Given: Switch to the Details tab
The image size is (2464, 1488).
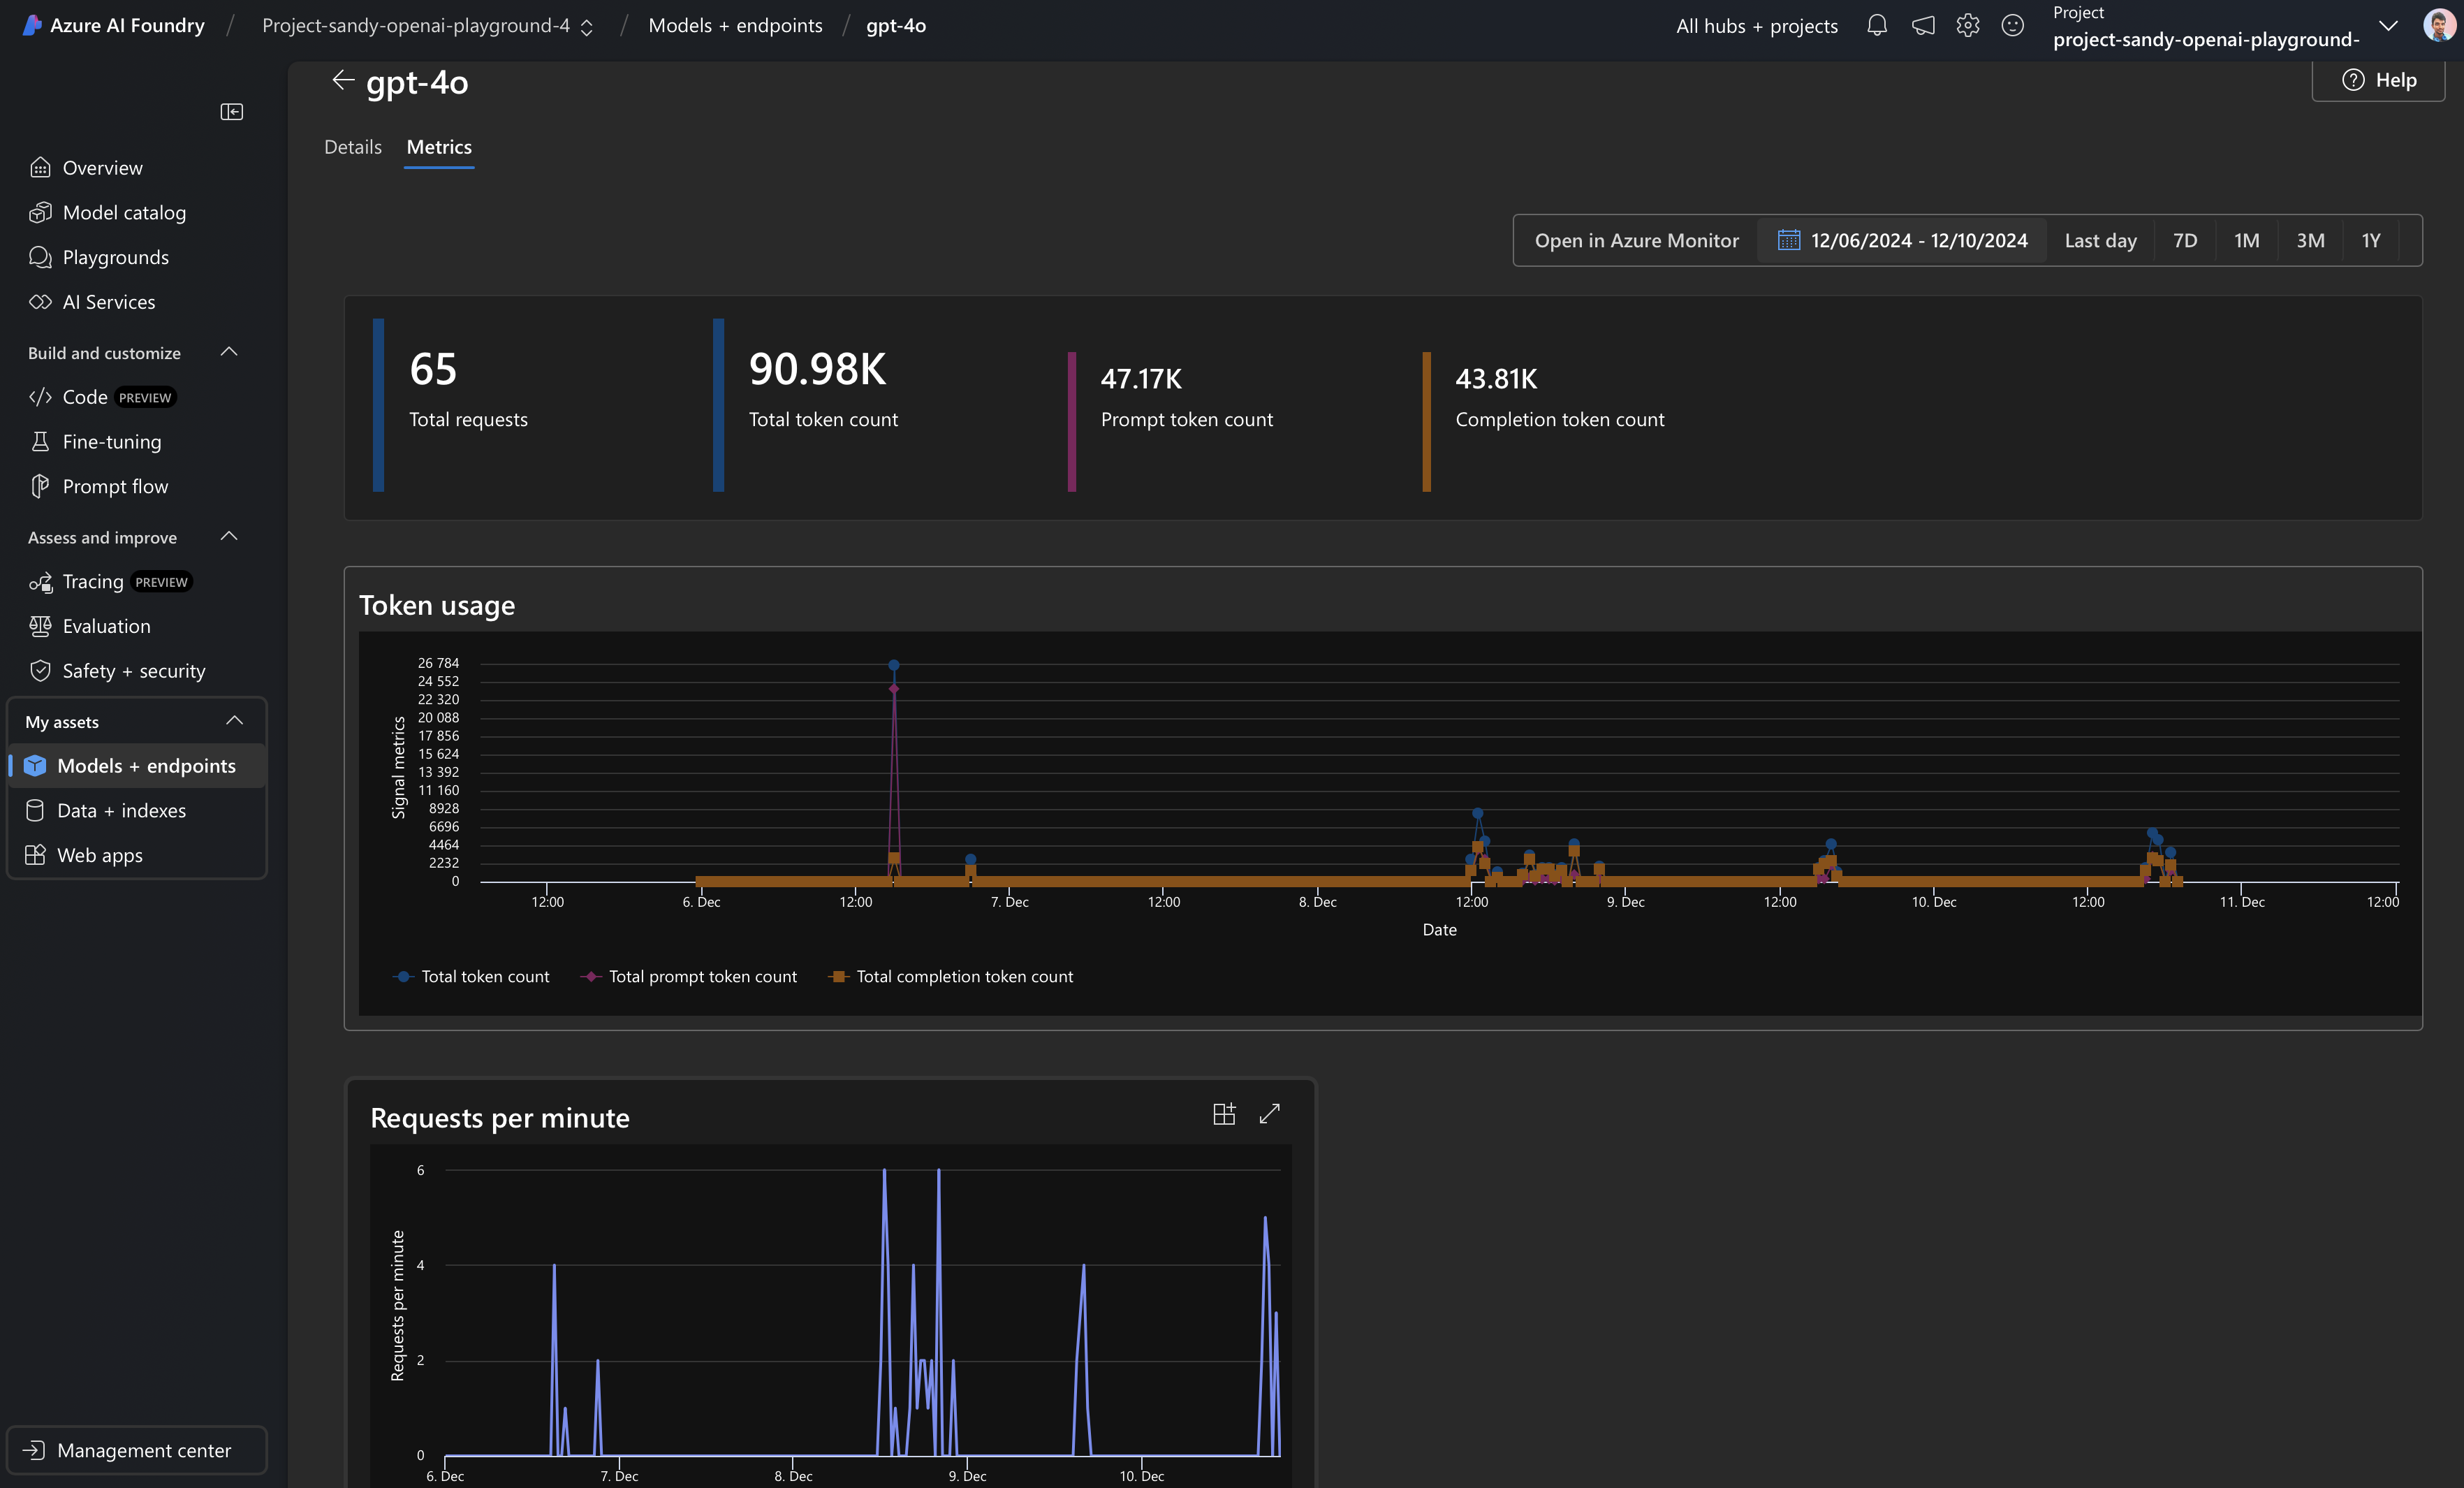Looking at the screenshot, I should (x=353, y=147).
